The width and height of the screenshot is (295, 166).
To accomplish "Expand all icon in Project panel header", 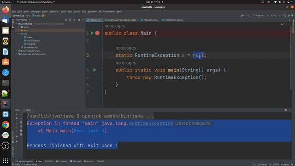I will click(70, 20).
